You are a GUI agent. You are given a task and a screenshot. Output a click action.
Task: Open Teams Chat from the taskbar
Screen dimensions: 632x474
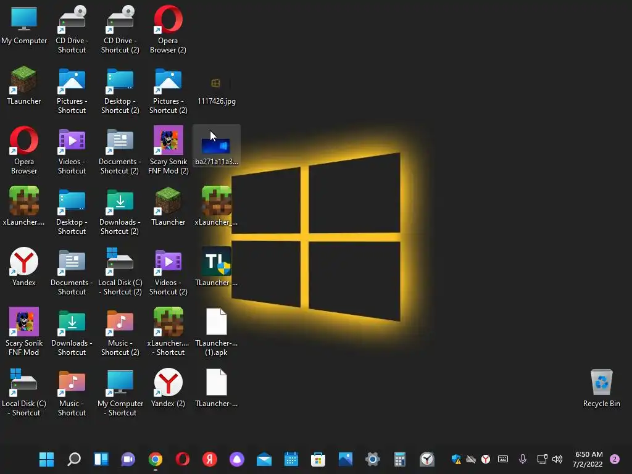pos(128,459)
